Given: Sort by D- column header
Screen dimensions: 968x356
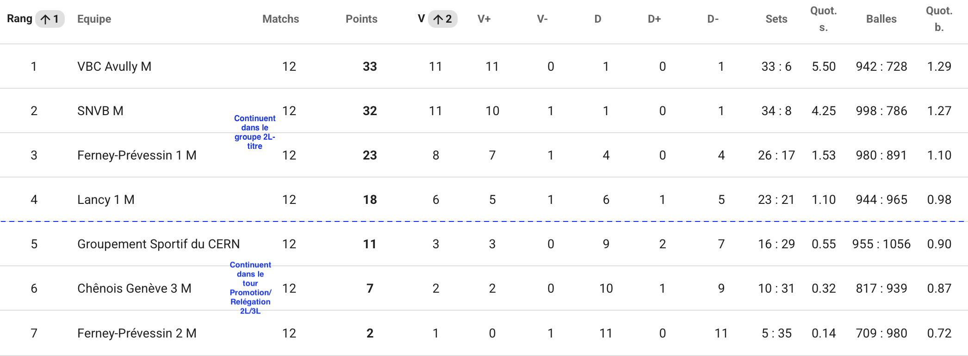Looking at the screenshot, I should coord(713,19).
